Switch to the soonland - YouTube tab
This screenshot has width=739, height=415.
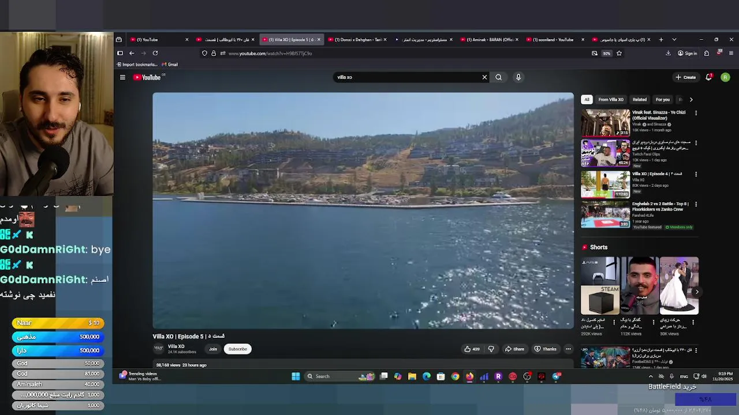[x=555, y=40]
